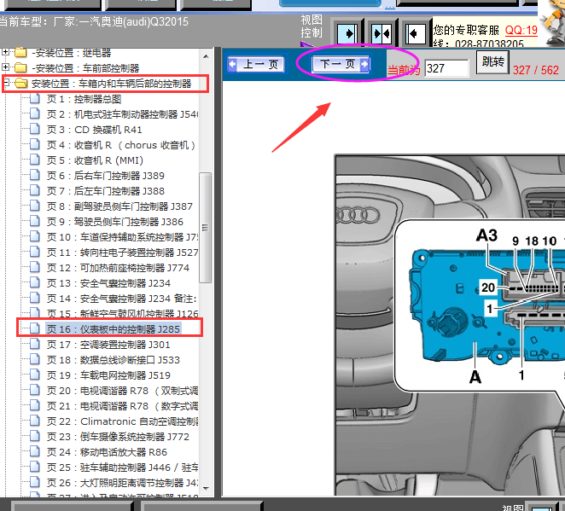565x511 pixels.
Task: Select the 安装位置：继电器 folder
Action: (72, 53)
